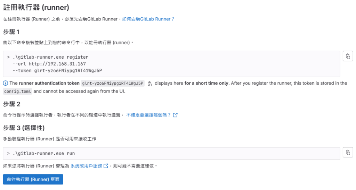The width and height of the screenshot is (356, 190).
Task: Click external link icon after 不確定要選擇哪個嗎
Action: click(175, 115)
